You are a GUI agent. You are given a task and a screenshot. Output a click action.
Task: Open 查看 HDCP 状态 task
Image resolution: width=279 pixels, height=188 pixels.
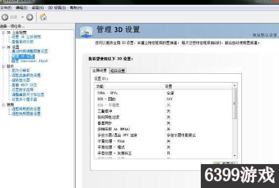coord(24,85)
